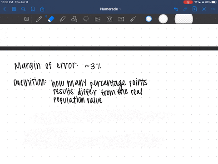218x164 pixels.
Task: Bookmark this page
Action: (33, 9)
